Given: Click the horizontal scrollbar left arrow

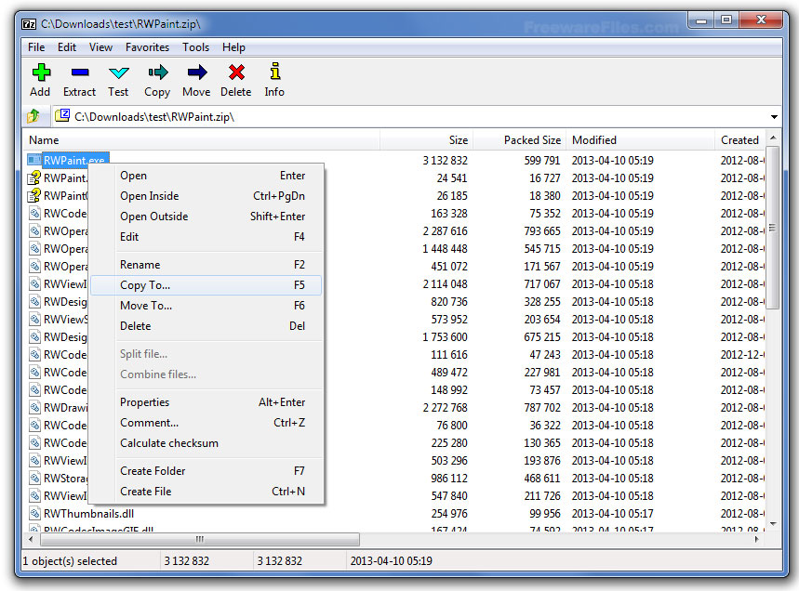Looking at the screenshot, I should point(31,539).
